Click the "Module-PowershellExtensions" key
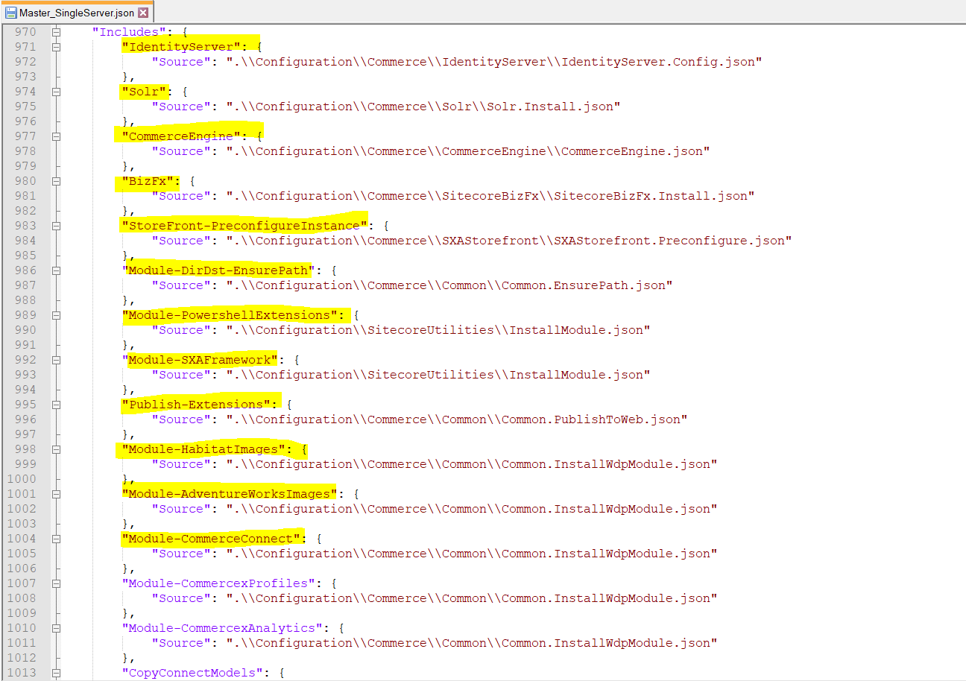The height and width of the screenshot is (681, 966). pos(230,315)
